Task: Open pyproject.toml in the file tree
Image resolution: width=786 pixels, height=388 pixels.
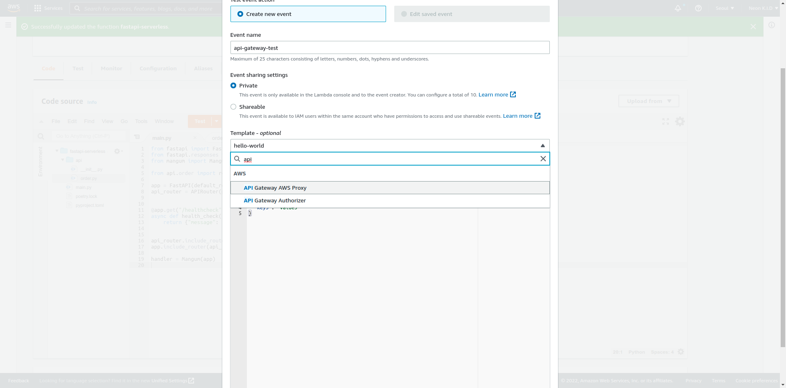Action: click(90, 205)
